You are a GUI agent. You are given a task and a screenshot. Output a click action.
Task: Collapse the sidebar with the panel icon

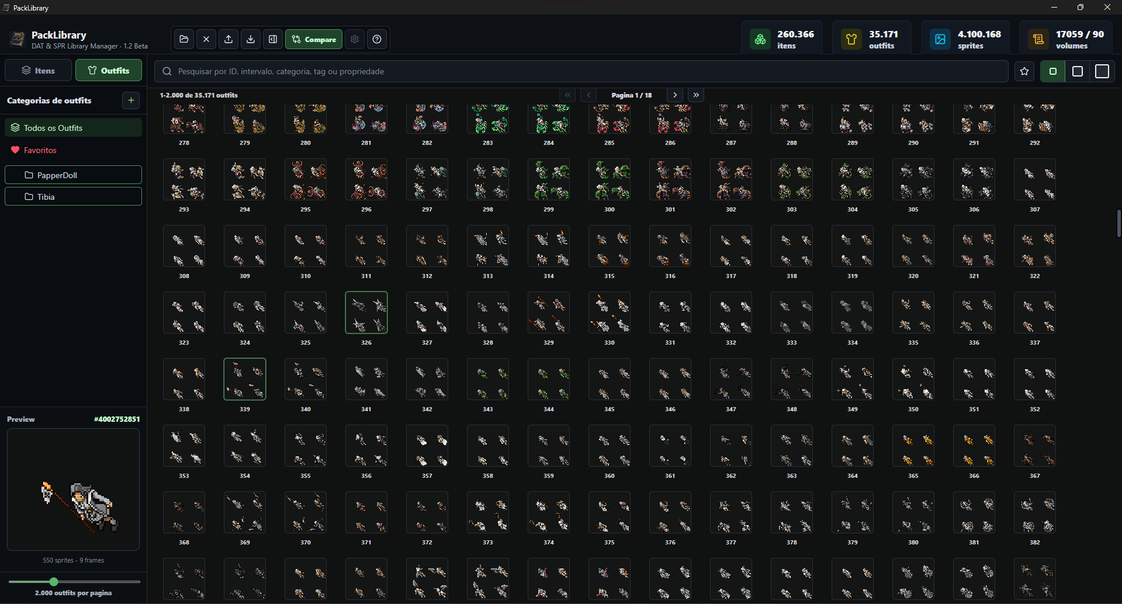click(273, 39)
